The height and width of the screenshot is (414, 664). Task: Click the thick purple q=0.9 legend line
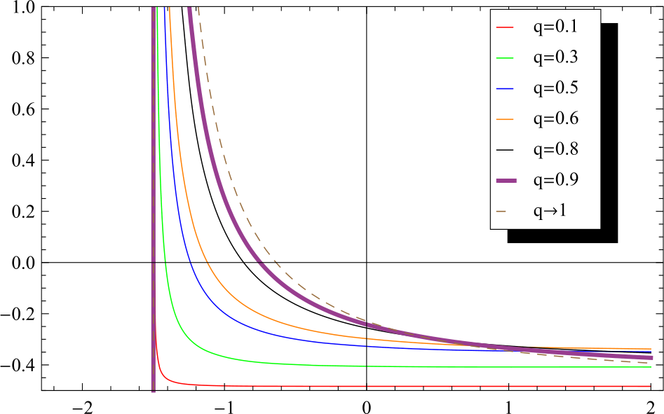(506, 180)
